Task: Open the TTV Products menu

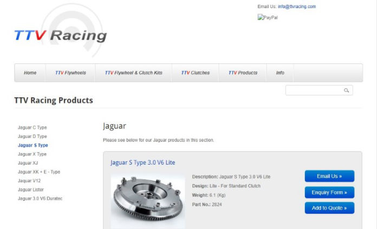Action: (x=243, y=73)
